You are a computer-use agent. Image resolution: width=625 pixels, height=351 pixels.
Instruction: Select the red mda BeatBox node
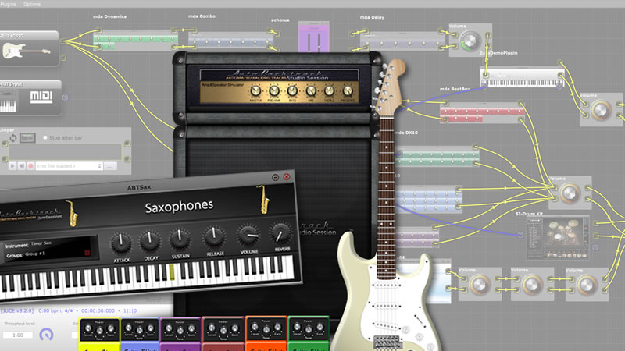(x=482, y=113)
